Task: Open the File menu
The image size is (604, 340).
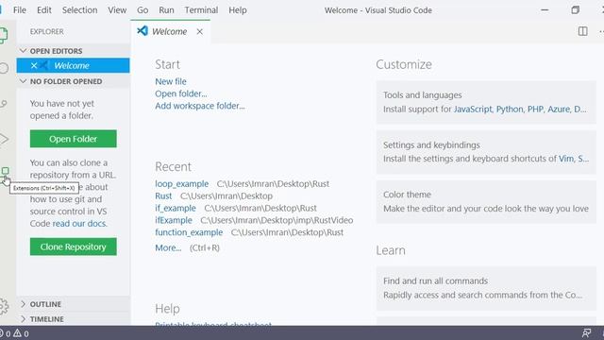Action: pyautogui.click(x=20, y=10)
